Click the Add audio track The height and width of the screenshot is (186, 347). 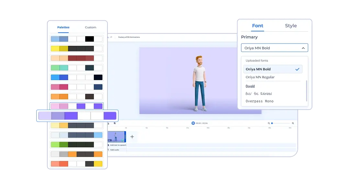click(x=114, y=150)
